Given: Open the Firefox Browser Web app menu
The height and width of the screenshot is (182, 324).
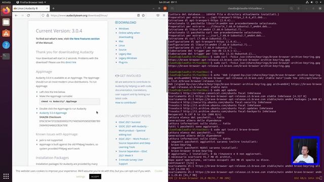Looking at the screenshot, I should [31, 2].
